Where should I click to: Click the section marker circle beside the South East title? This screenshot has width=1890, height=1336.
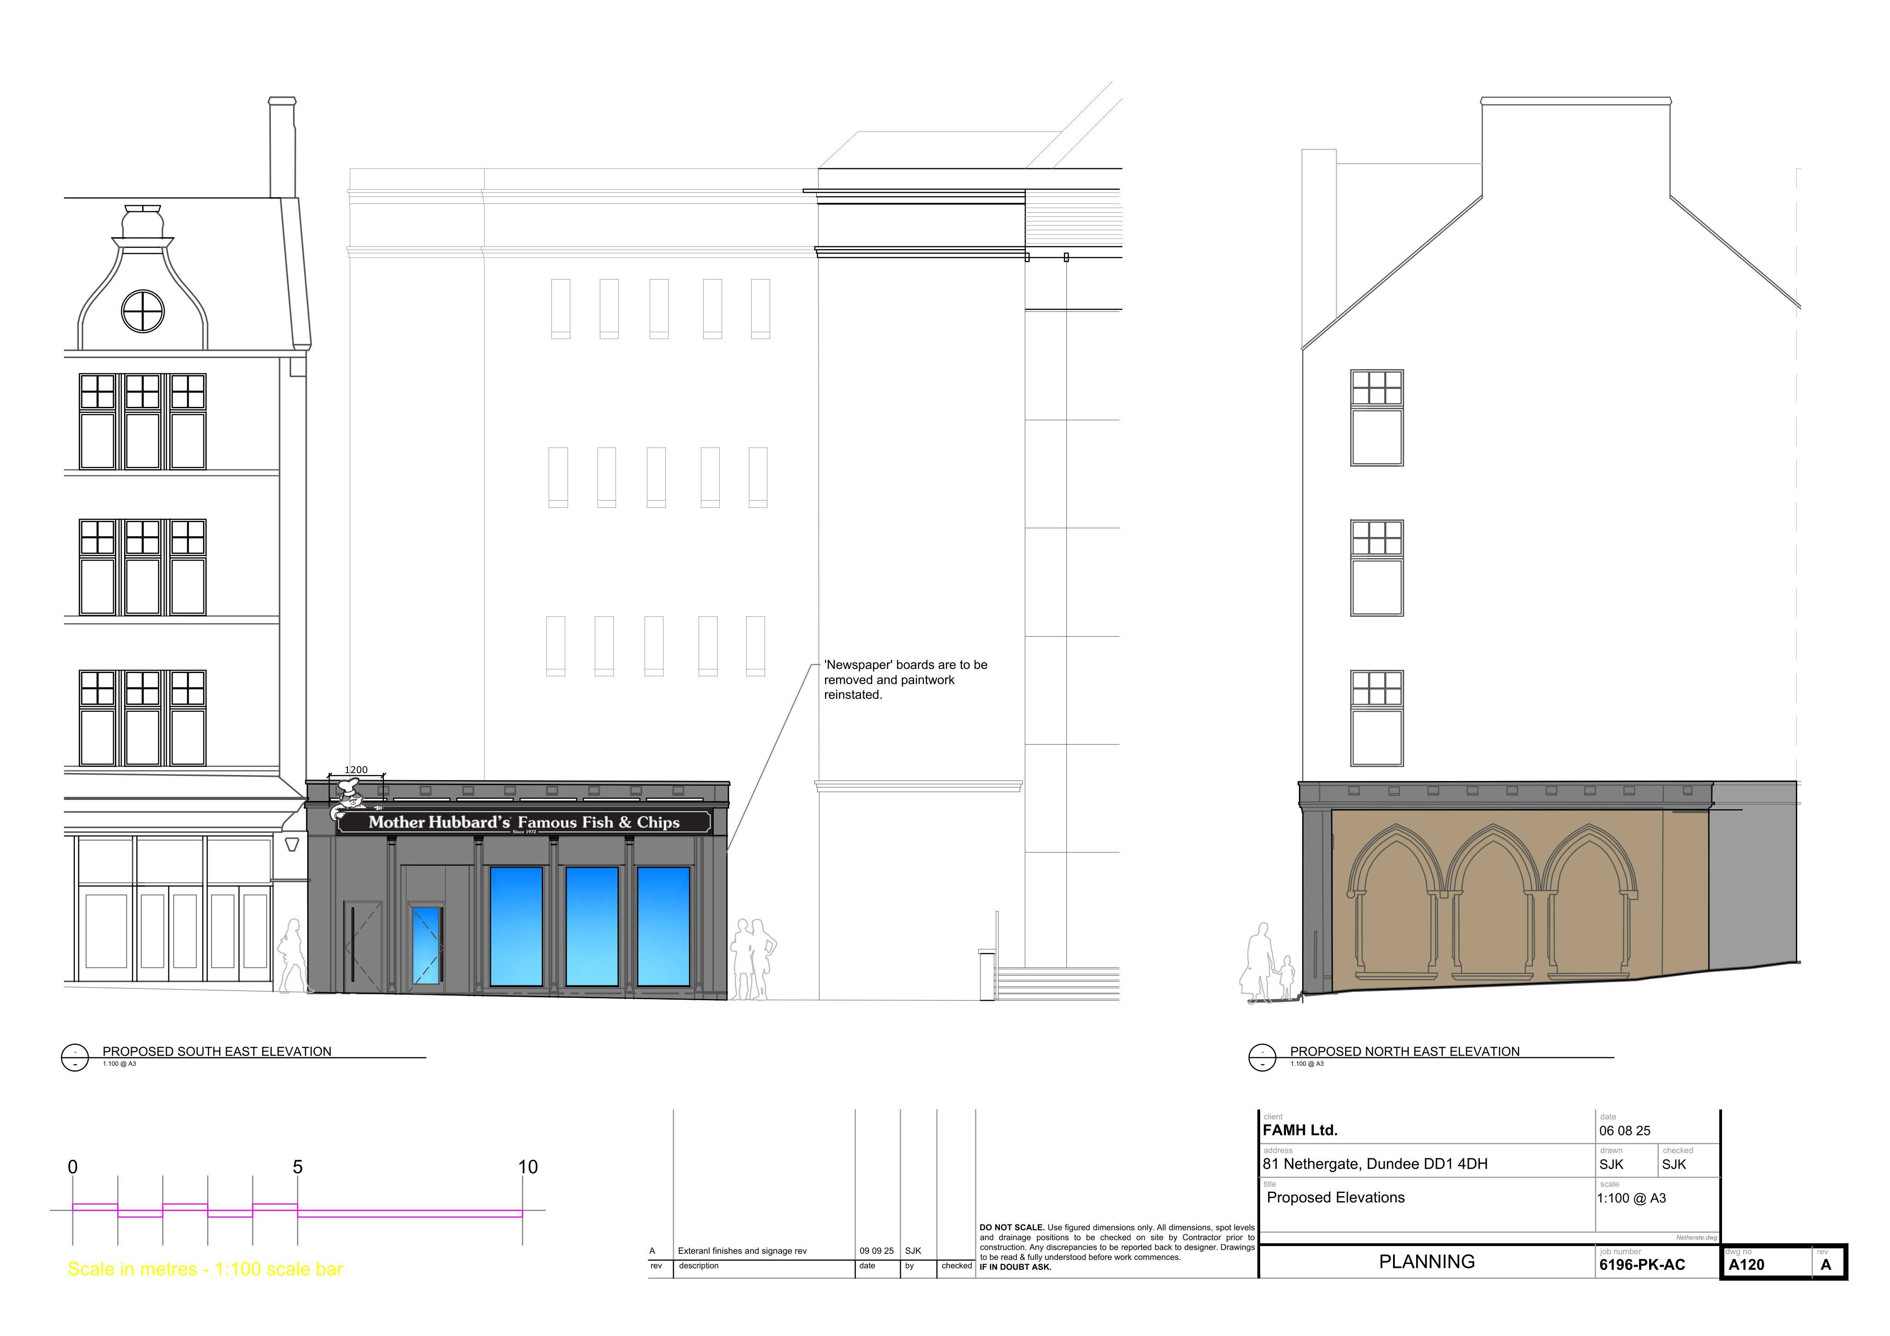click(x=75, y=1058)
